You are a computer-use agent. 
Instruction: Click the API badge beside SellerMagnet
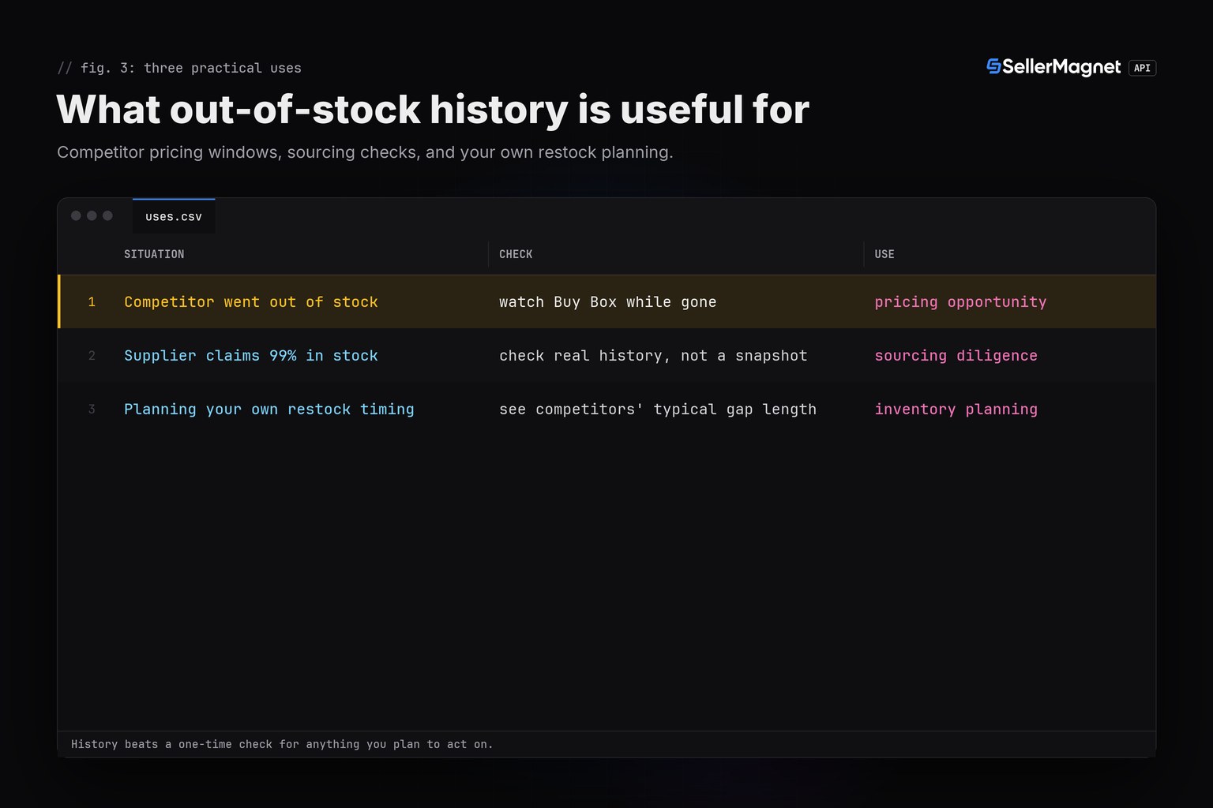tap(1142, 68)
